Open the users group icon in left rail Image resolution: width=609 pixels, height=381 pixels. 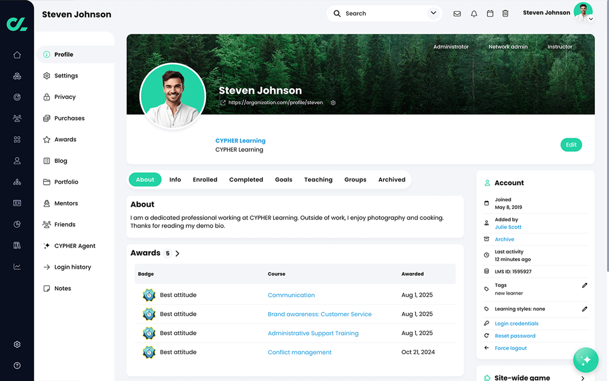17,118
